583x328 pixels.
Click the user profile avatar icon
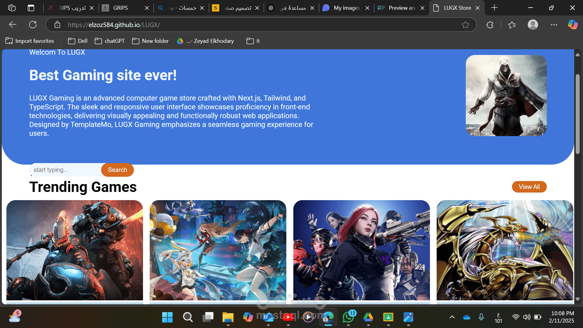tap(533, 25)
